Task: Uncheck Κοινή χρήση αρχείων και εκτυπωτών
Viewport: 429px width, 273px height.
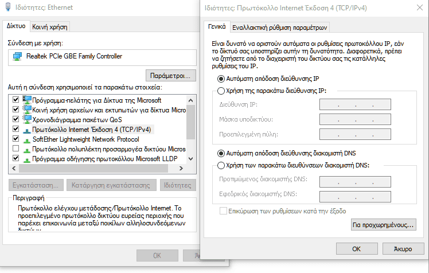Action: click(16, 109)
